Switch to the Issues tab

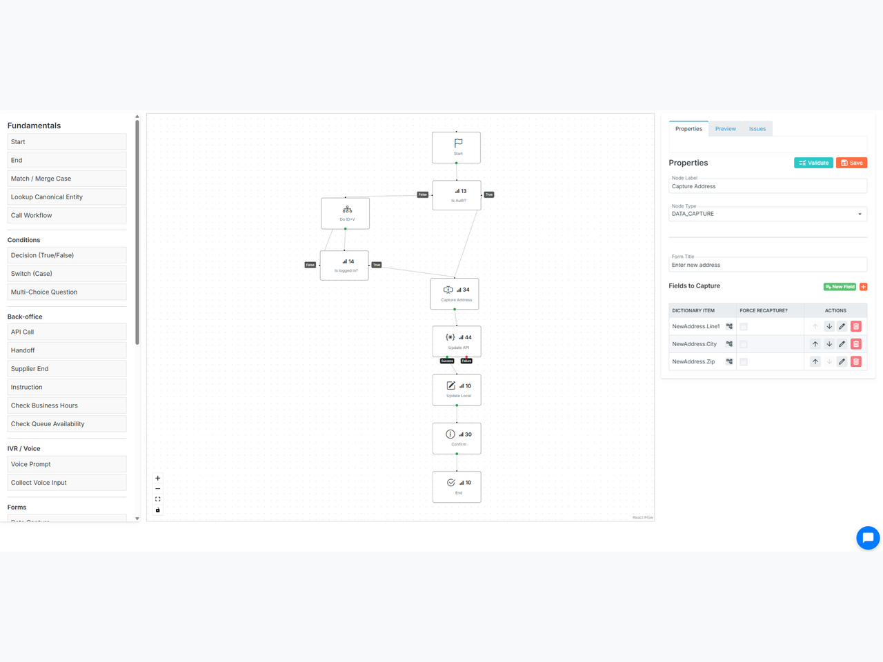(x=757, y=129)
